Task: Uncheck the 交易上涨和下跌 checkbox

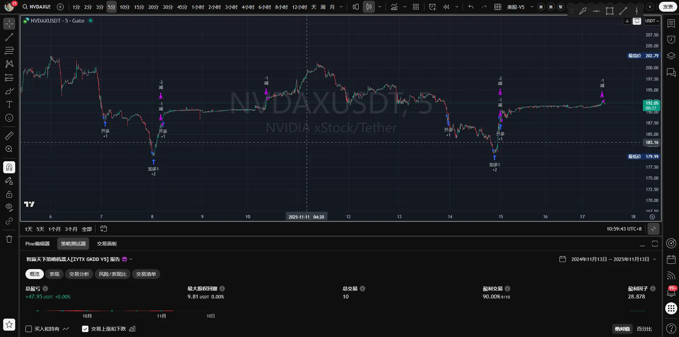Action: point(85,329)
